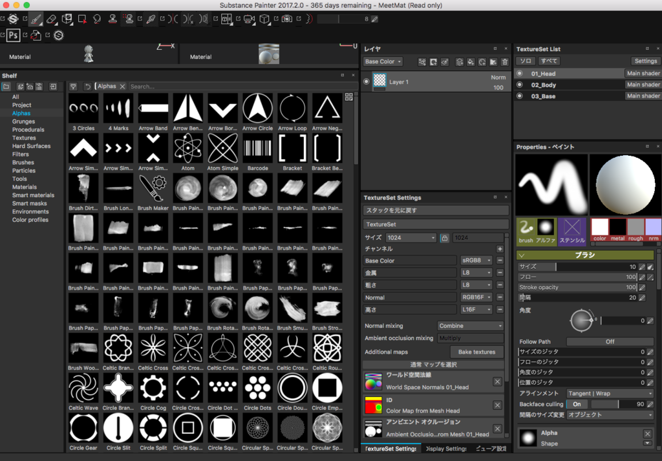Click the viewport camera mode icon

[x=249, y=19]
